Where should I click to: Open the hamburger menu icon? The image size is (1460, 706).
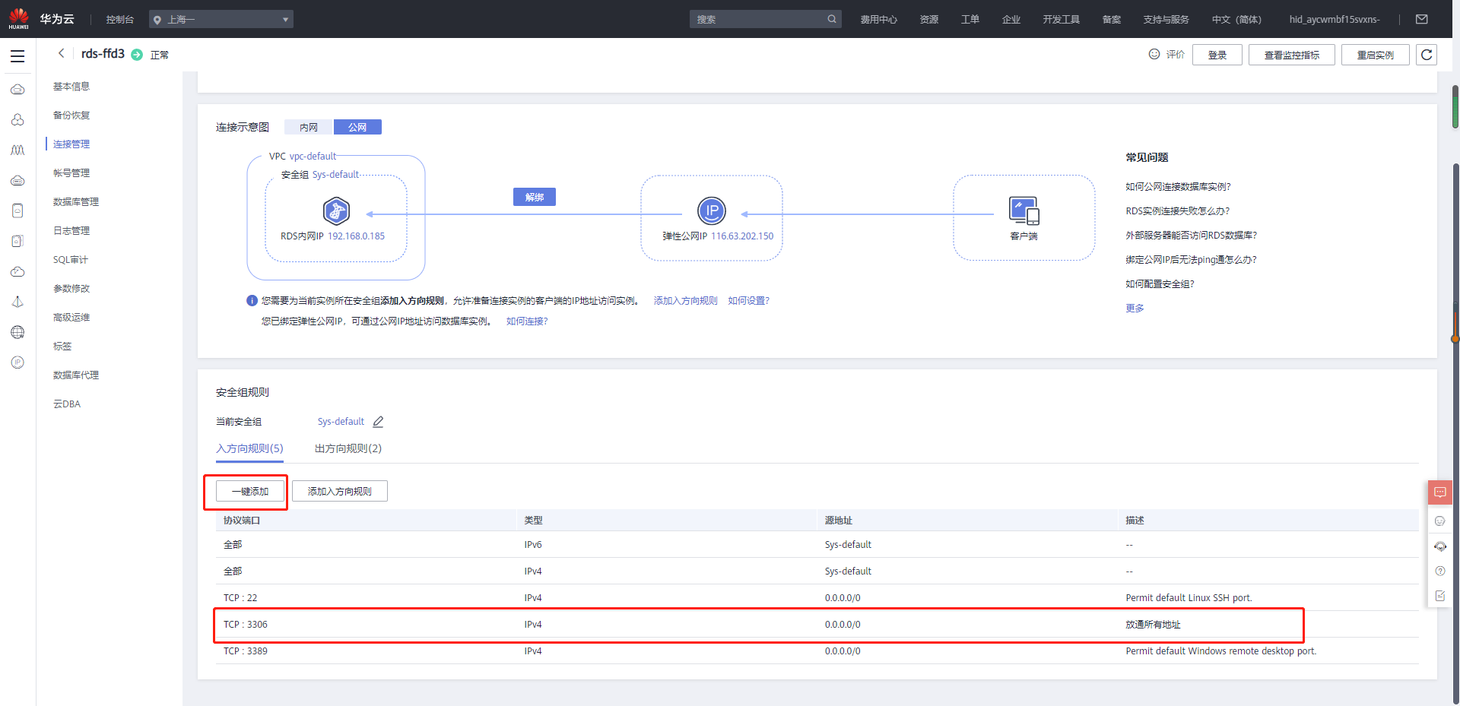17,56
